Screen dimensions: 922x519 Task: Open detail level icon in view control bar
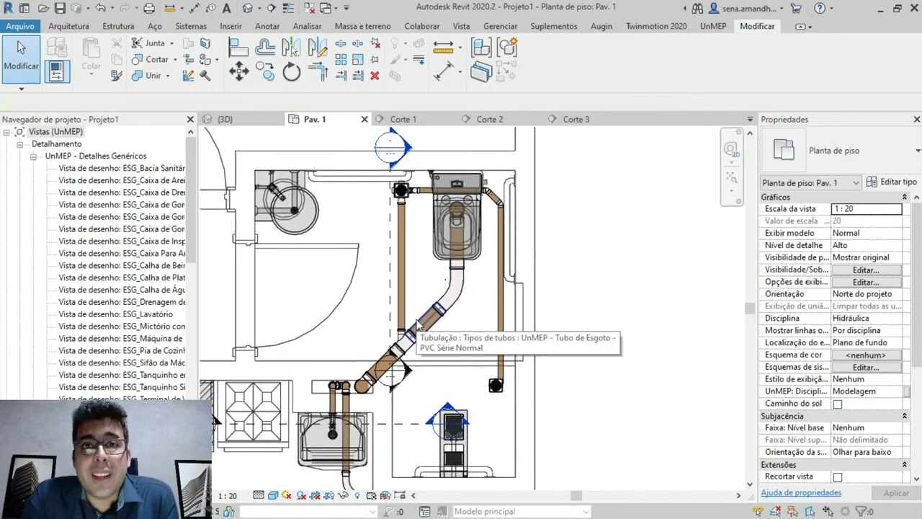point(259,495)
